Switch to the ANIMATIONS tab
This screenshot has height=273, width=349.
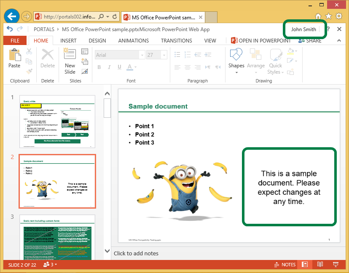point(134,41)
